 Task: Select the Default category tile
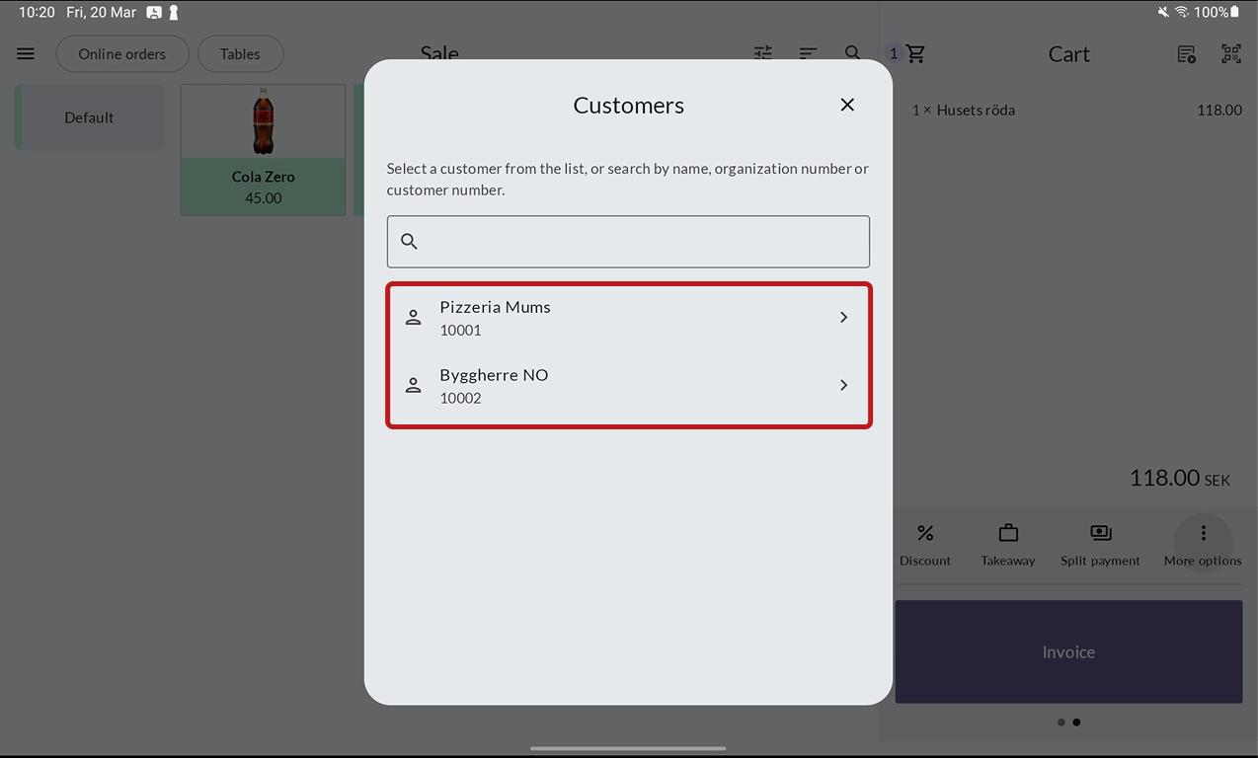point(90,117)
